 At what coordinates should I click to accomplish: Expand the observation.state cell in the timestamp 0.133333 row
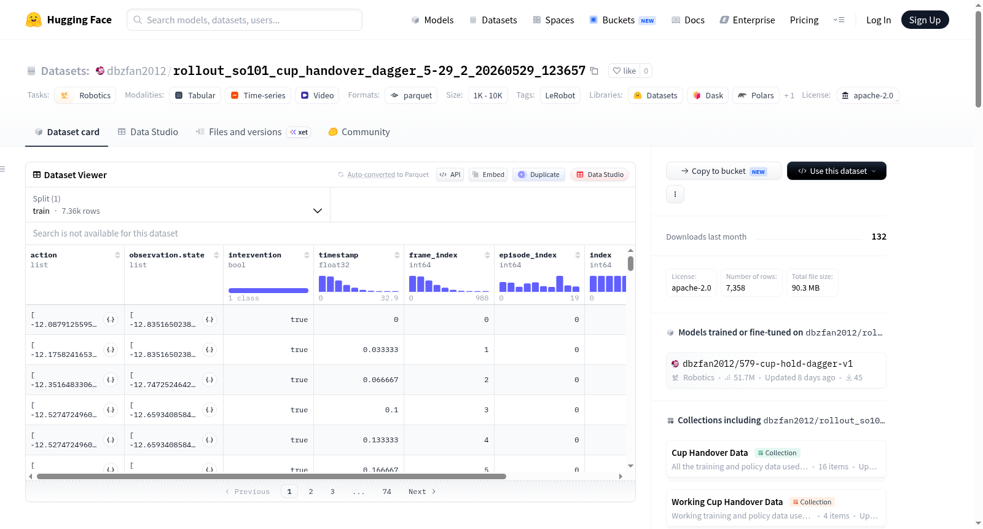click(210, 440)
